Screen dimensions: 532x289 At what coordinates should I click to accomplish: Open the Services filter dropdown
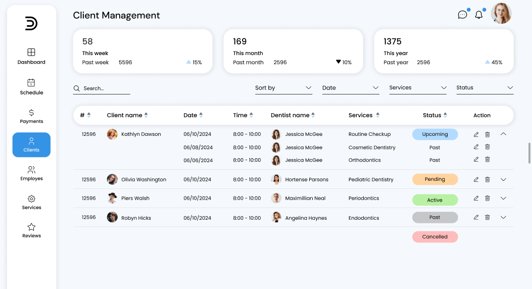pyautogui.click(x=418, y=88)
